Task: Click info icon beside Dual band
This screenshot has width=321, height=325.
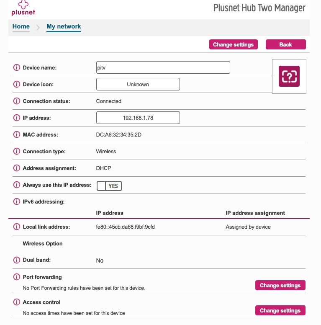Action: [x=17, y=260]
